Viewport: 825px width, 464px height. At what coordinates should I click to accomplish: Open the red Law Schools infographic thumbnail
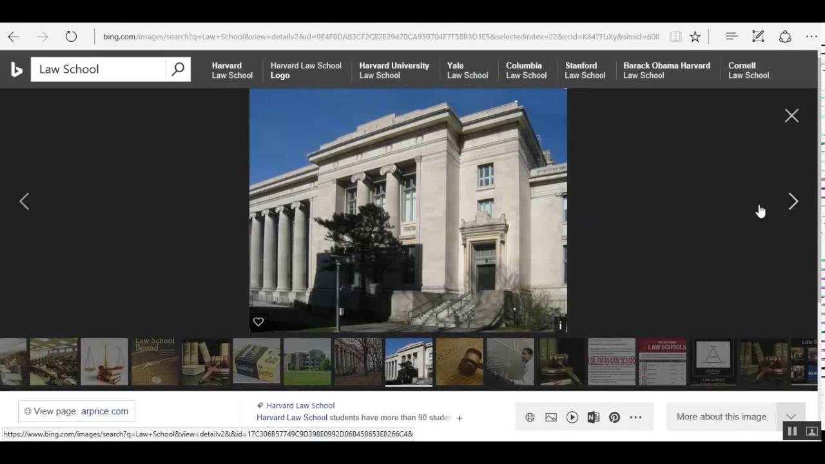coord(663,362)
